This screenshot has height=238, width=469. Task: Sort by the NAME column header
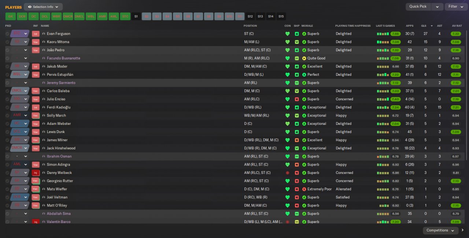pos(45,26)
